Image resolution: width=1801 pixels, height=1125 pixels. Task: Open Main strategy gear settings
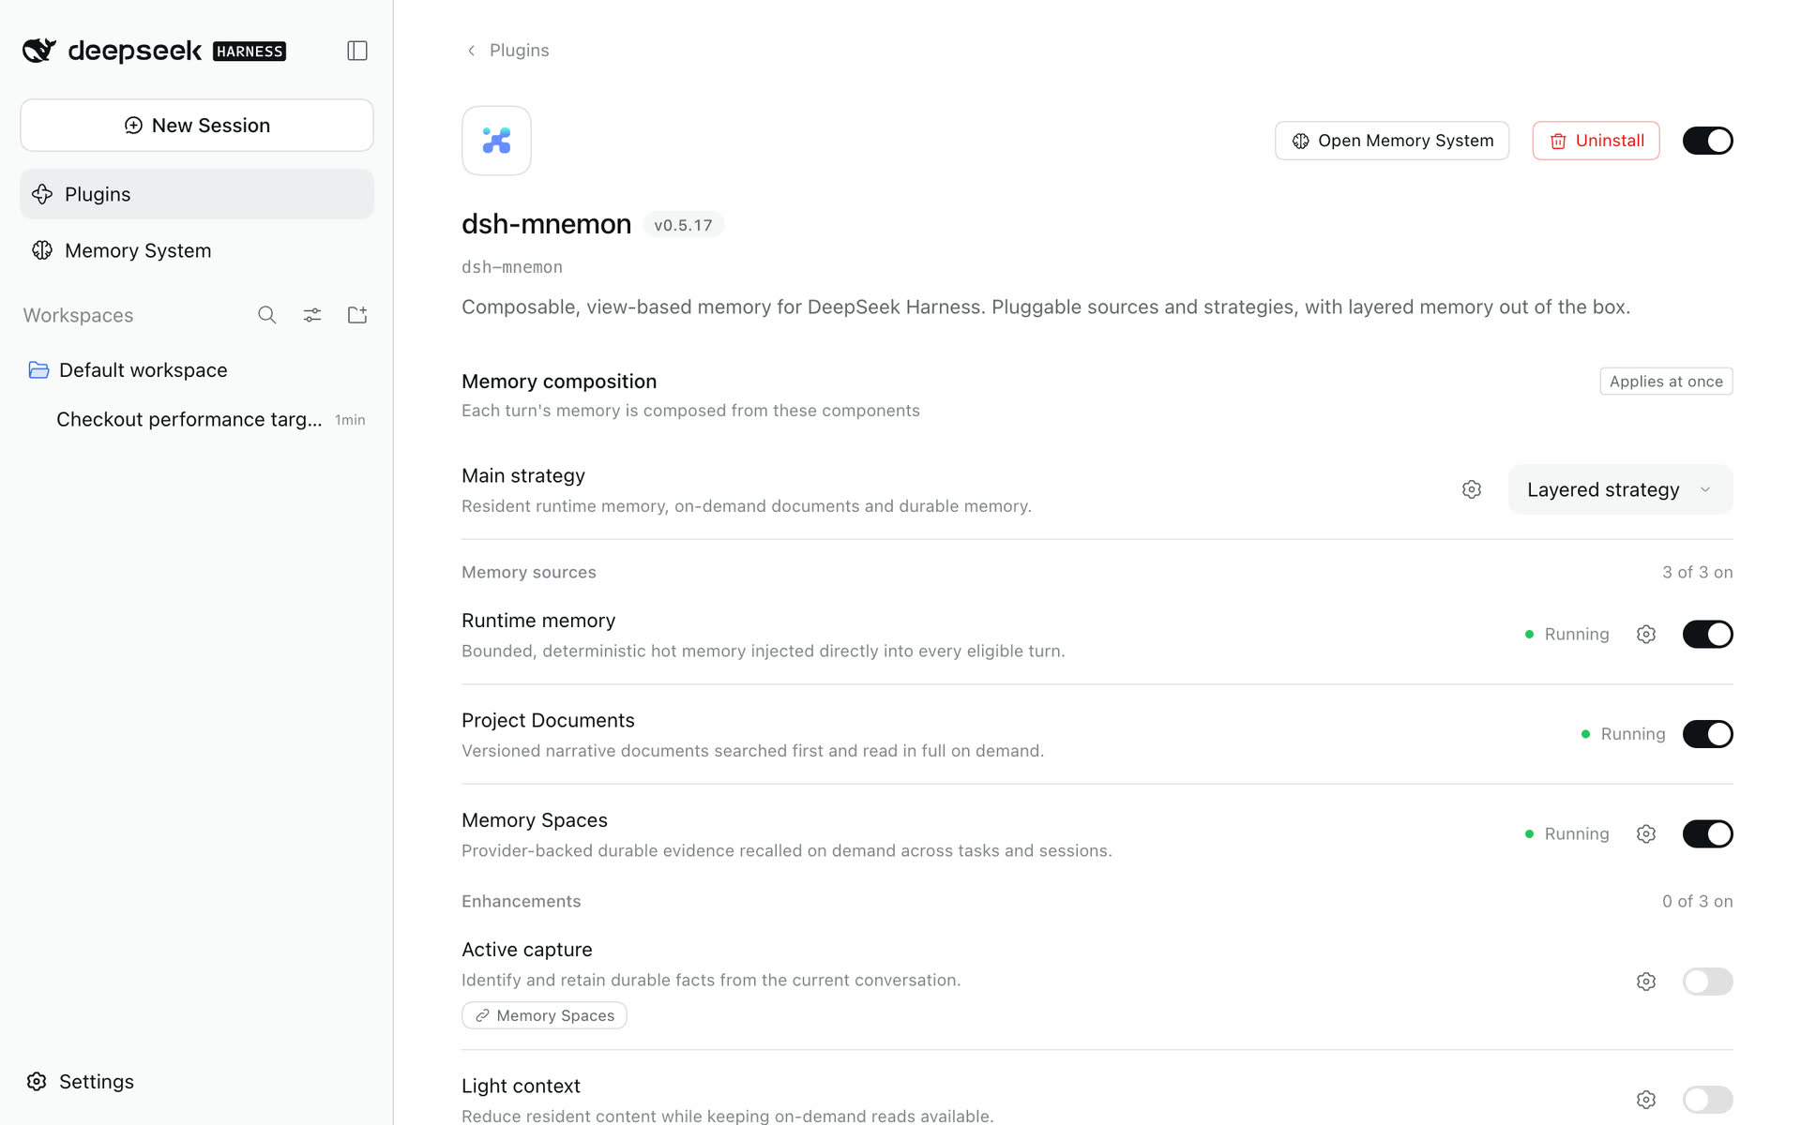[1471, 489]
